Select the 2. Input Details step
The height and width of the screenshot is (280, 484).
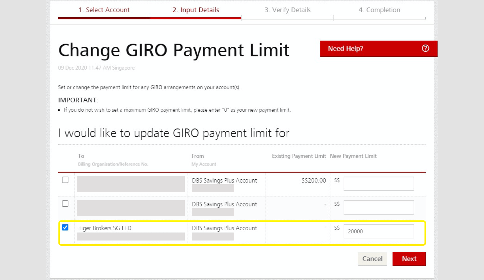pyautogui.click(x=196, y=10)
